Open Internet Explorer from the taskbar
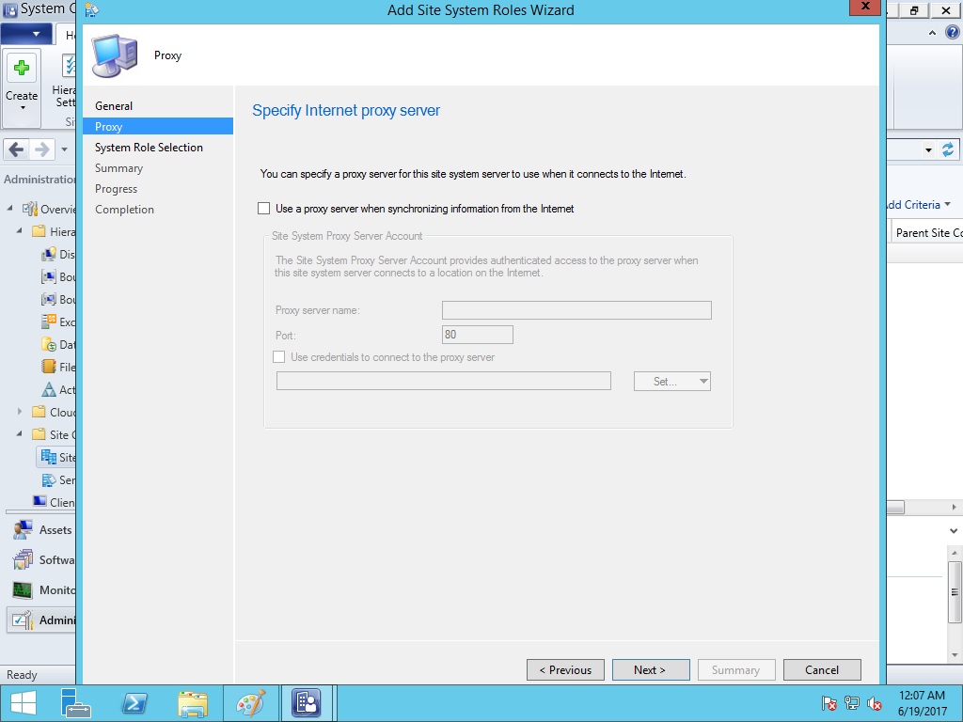This screenshot has height=722, width=963. pyautogui.click(x=136, y=703)
